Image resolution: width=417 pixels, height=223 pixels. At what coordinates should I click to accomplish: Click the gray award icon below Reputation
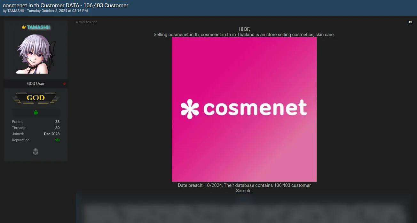coord(35,152)
